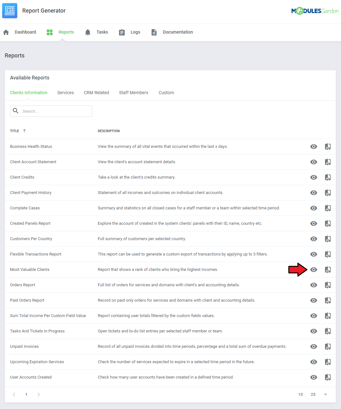Preview the Flexible Transactions Report
Image resolution: width=341 pixels, height=409 pixels.
(x=314, y=254)
